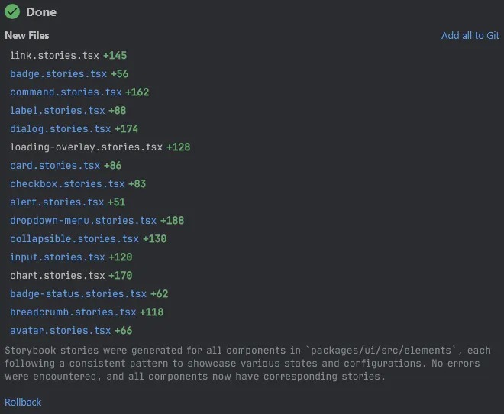
Task: Open dialog.stories.tsx file
Action: 60,129
